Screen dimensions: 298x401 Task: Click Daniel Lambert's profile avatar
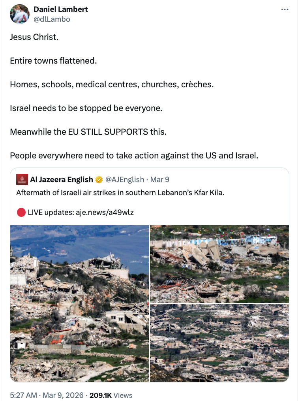[20, 14]
